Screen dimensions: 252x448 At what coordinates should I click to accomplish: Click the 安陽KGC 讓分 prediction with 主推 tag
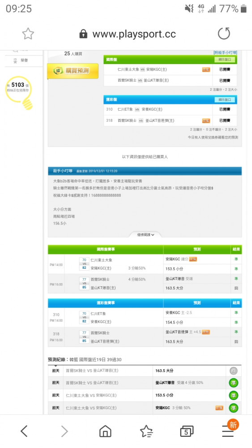(181, 259)
